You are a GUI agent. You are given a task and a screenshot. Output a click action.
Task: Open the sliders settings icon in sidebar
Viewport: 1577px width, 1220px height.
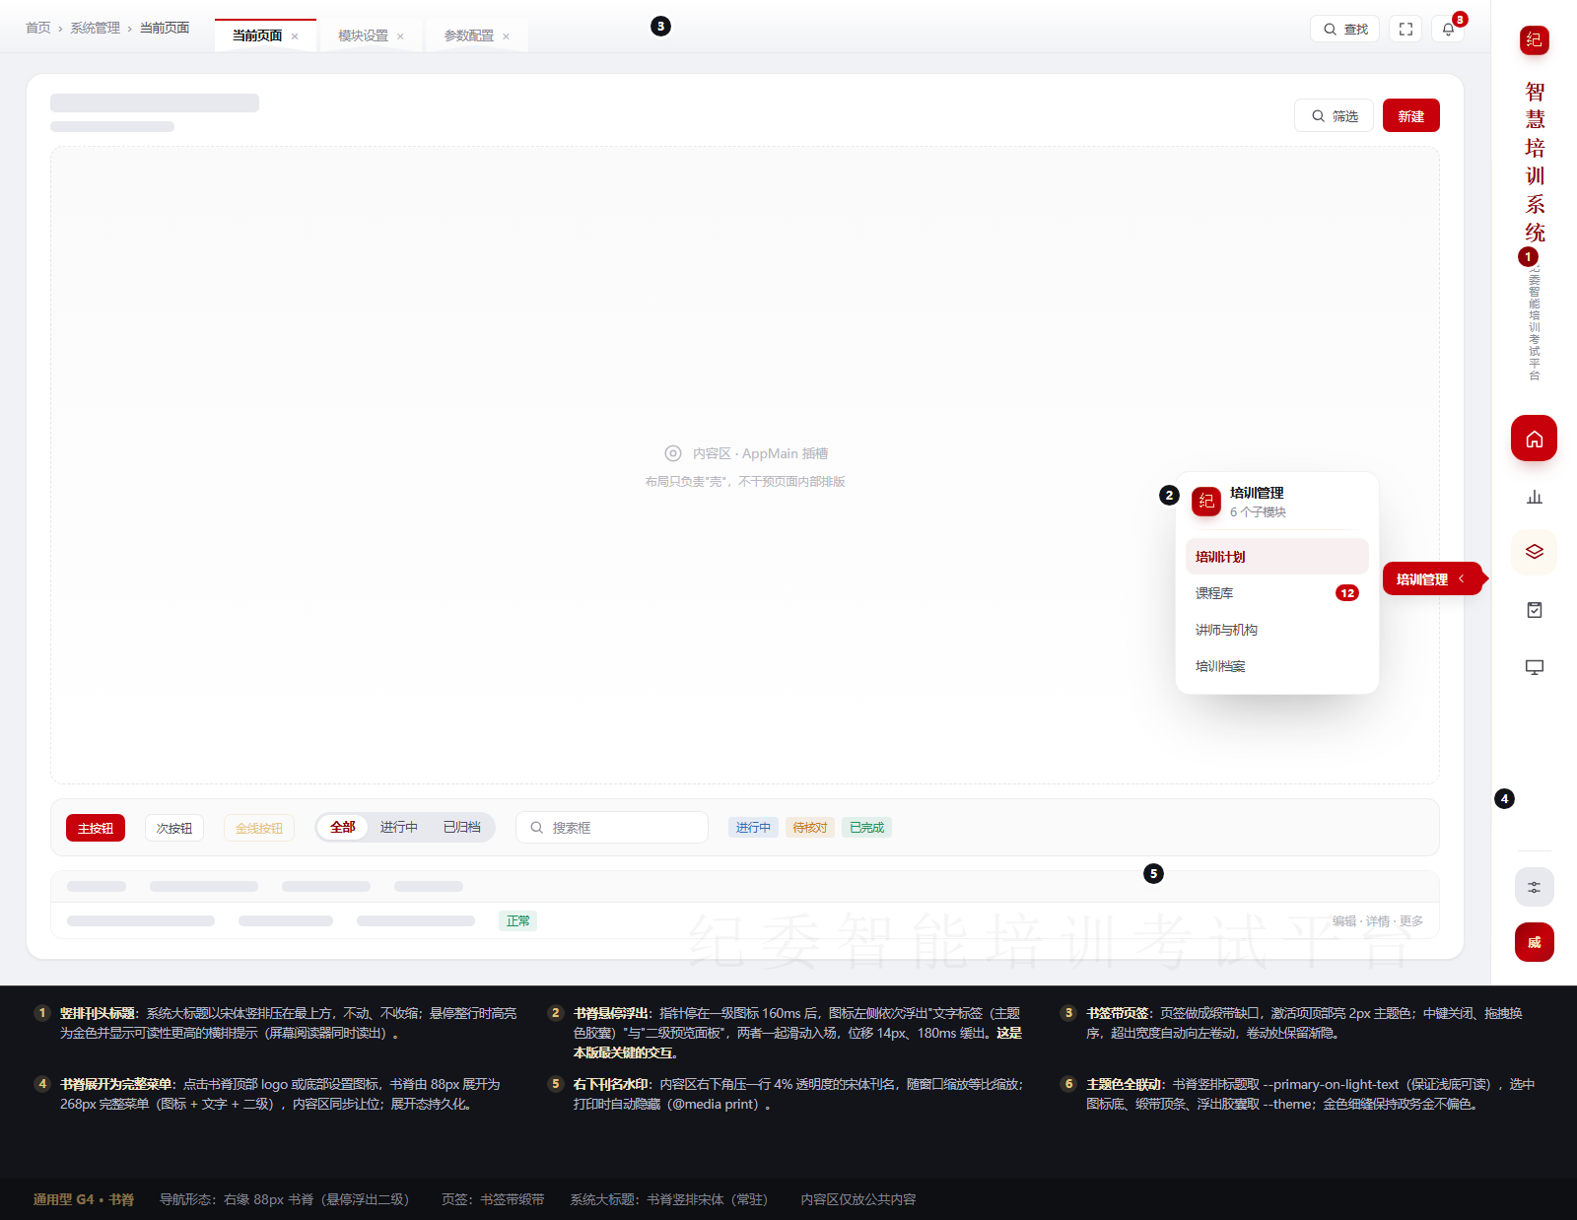1534,887
